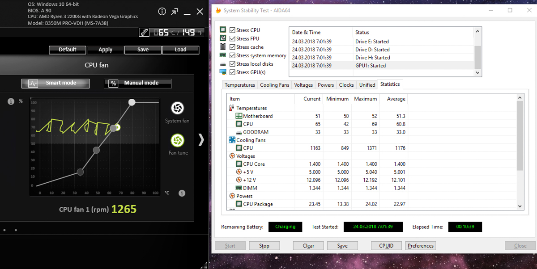Open the CPUID panel
Image resolution: width=537 pixels, height=269 pixels.
click(x=386, y=246)
